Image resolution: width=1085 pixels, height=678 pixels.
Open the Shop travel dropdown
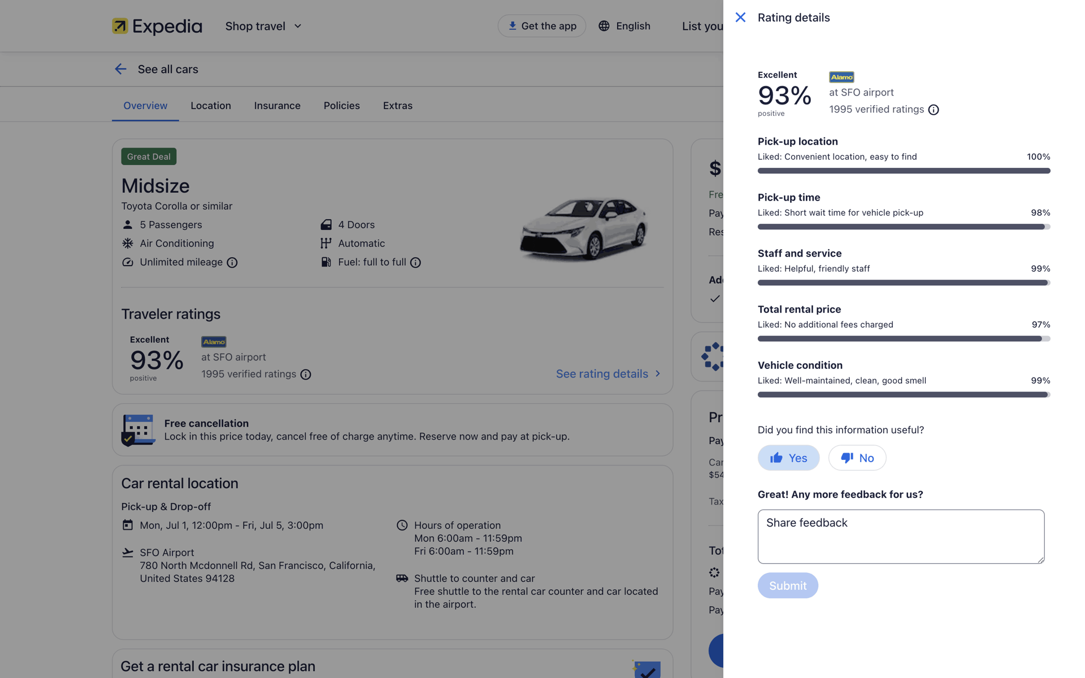(263, 26)
